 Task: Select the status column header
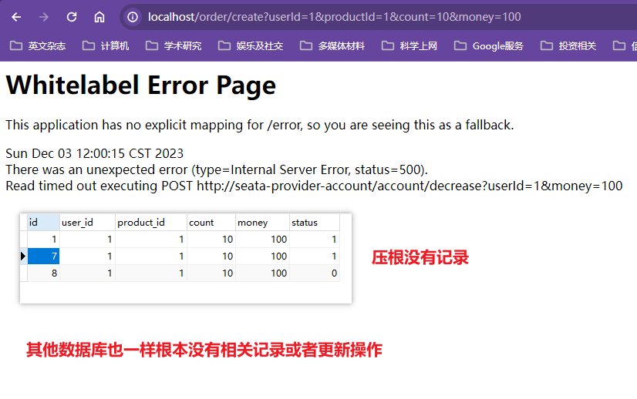pos(314,223)
